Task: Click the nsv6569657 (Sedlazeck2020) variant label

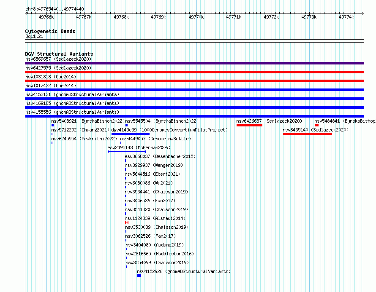Action: pos(58,59)
